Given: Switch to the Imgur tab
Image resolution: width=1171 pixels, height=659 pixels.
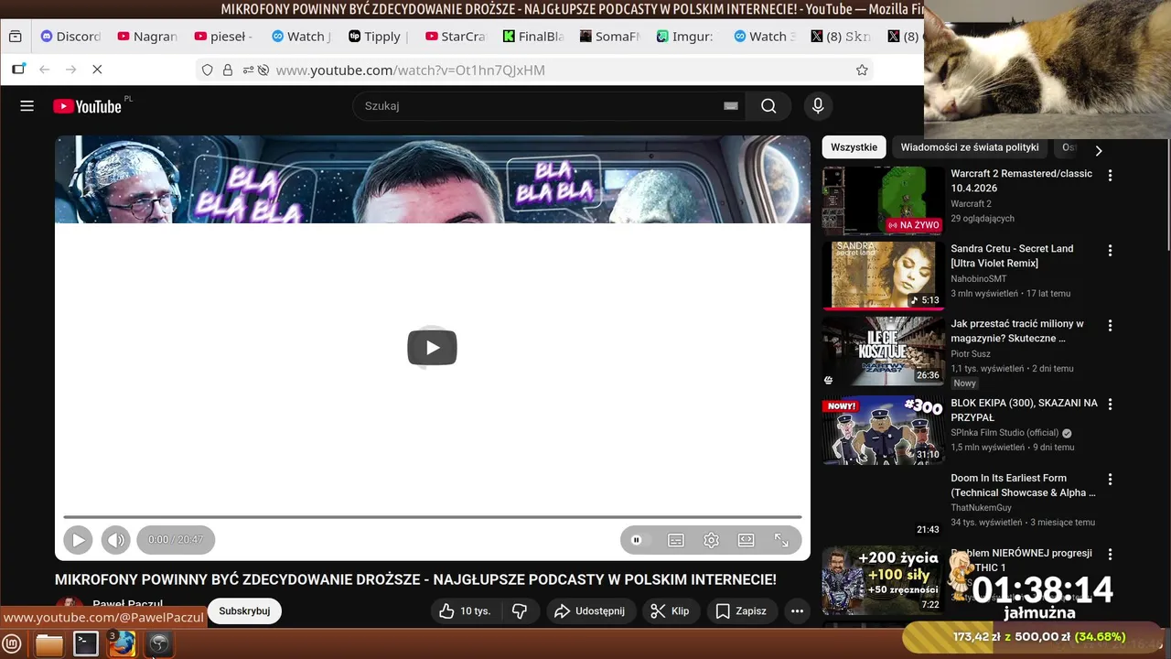Looking at the screenshot, I should 686,37.
